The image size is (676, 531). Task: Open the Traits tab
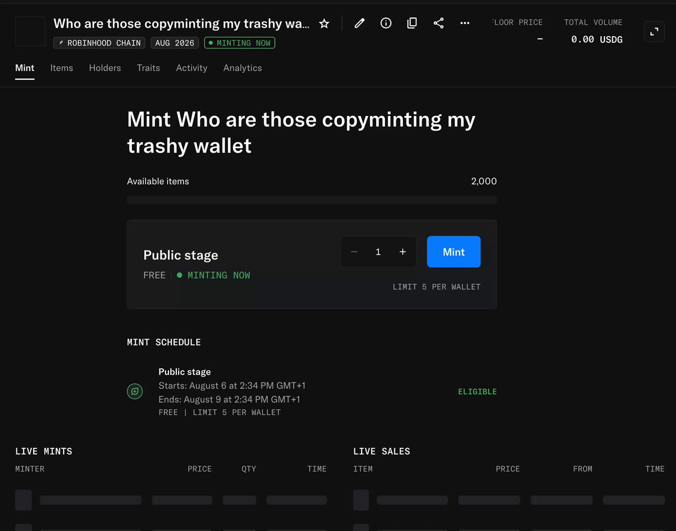(148, 68)
